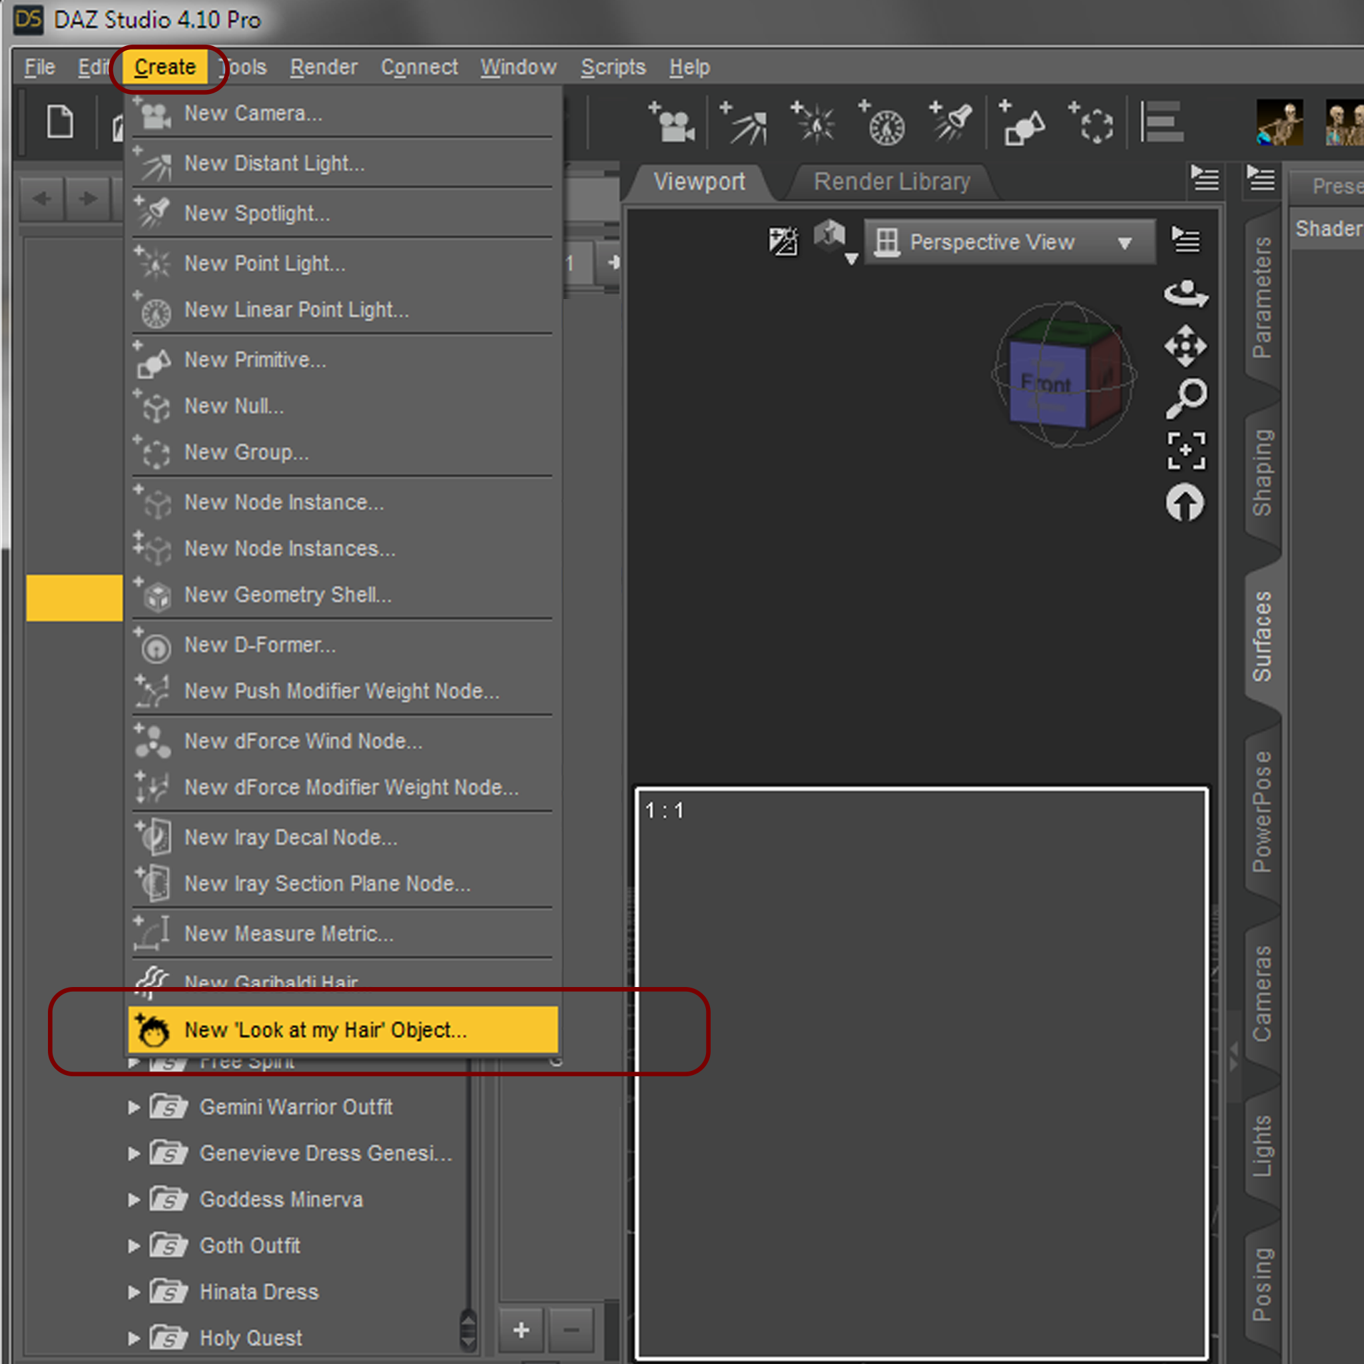Screen dimensions: 1364x1364
Task: Choose New Geometry Shell menu entry
Action: pos(287,595)
